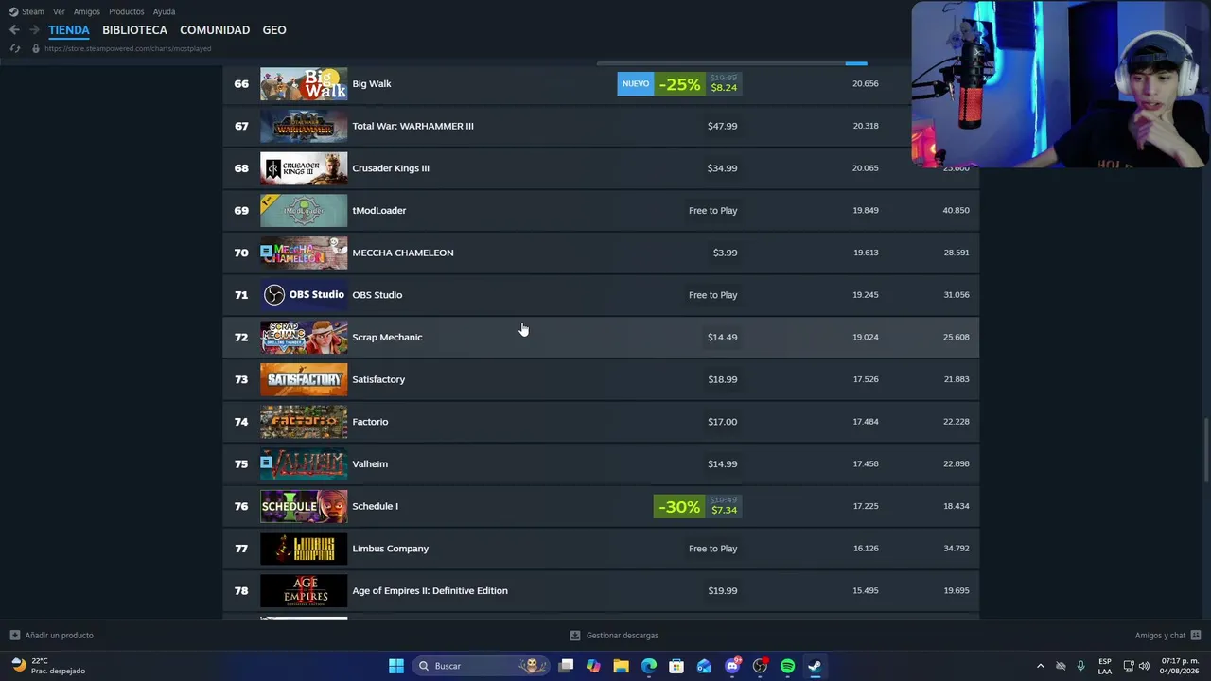The height and width of the screenshot is (681, 1211).
Task: Open the Crusader Kings III thumbnail
Action: click(x=304, y=168)
